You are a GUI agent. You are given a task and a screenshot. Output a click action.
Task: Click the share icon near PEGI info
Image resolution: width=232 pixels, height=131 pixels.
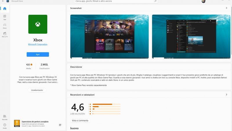tap(60, 125)
